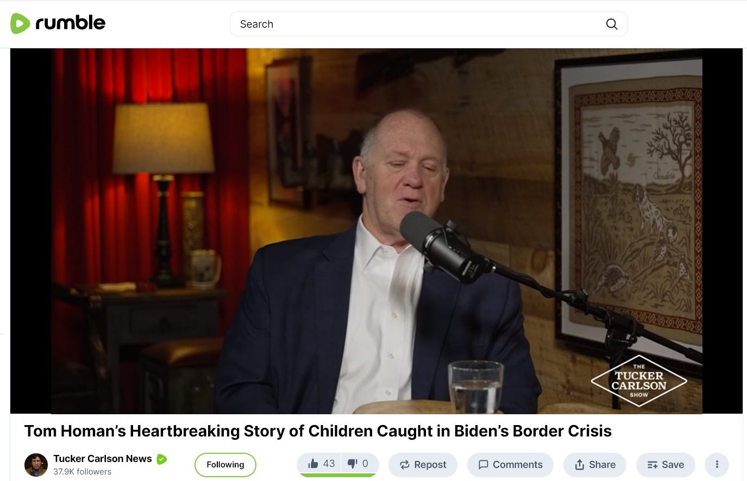Open the Comments section
Screen dimensions: 747x481
coord(510,465)
